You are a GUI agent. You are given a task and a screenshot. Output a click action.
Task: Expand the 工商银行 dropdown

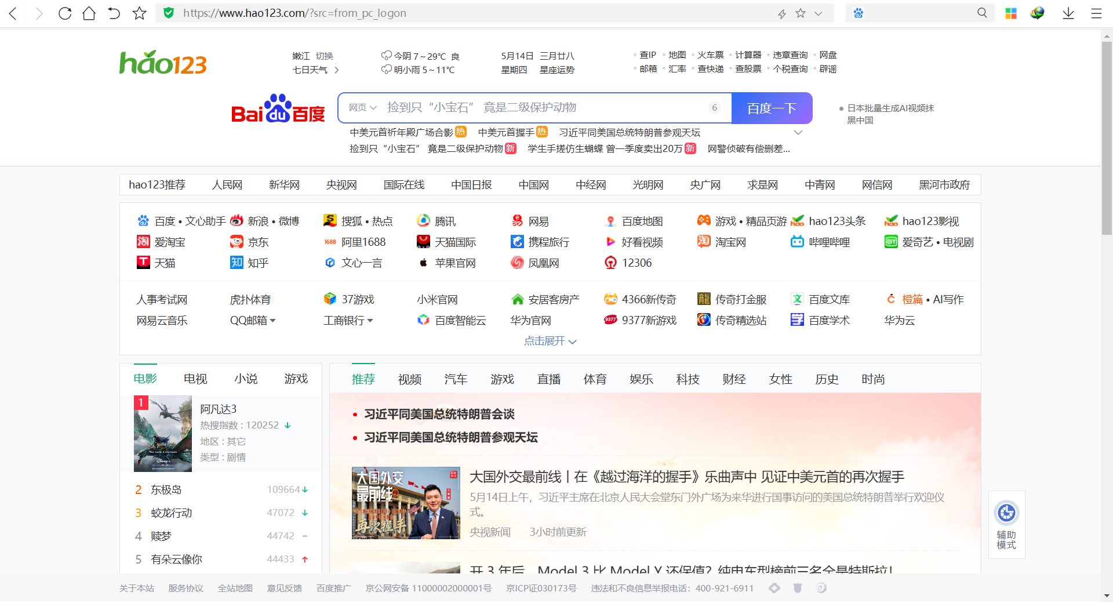tap(370, 321)
